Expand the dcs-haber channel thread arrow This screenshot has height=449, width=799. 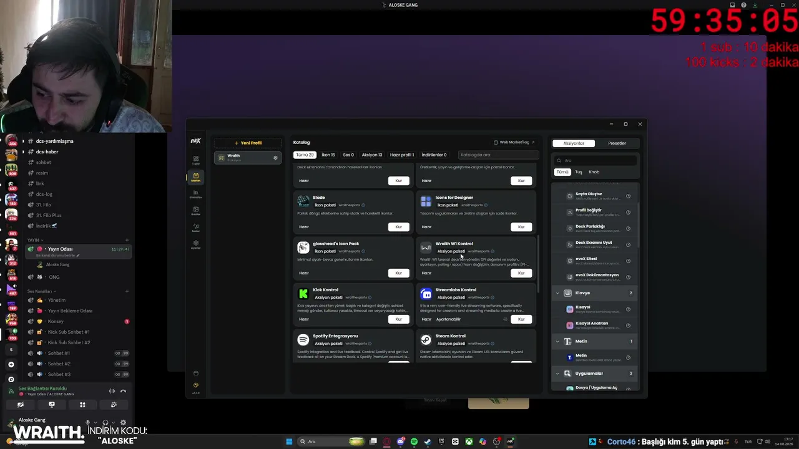pyautogui.click(x=23, y=152)
